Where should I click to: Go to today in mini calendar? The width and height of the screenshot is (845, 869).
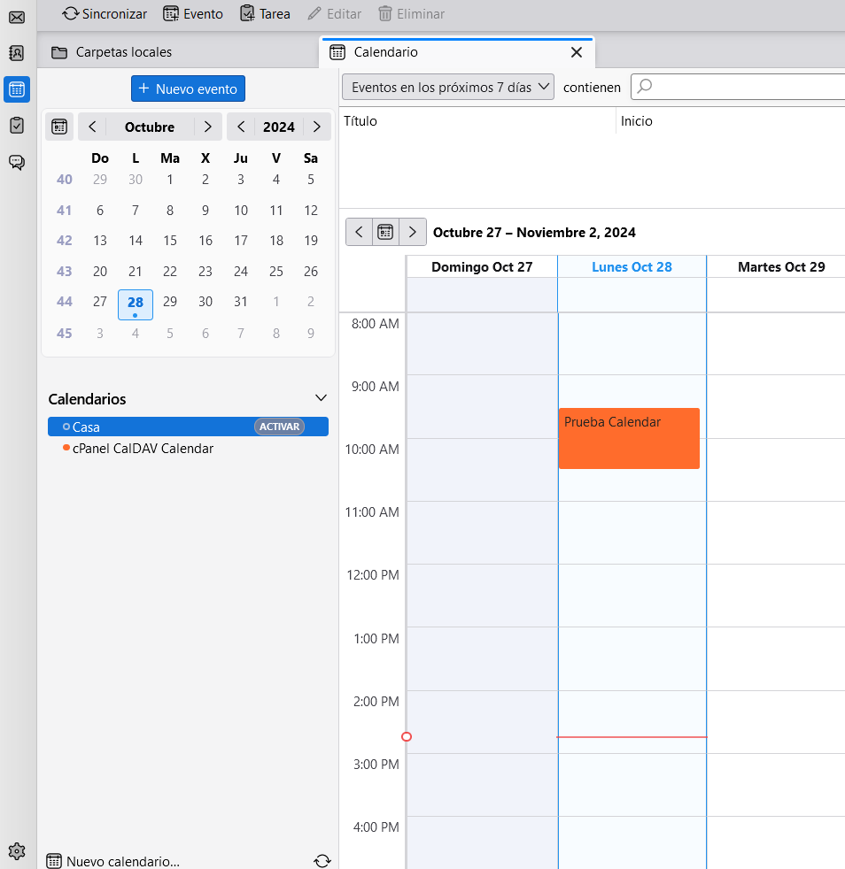[x=59, y=127]
